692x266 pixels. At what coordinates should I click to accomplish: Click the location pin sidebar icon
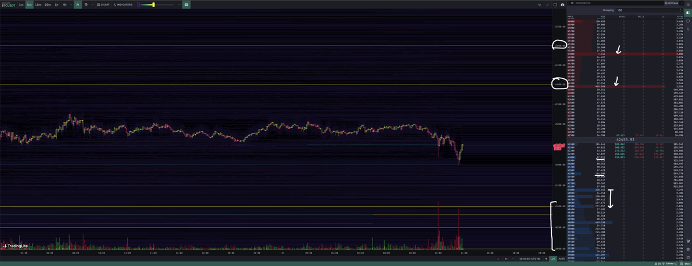click(x=688, y=28)
